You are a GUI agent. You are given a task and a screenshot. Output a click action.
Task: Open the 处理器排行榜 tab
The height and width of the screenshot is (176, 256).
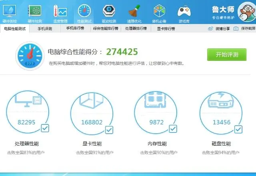click(136, 28)
